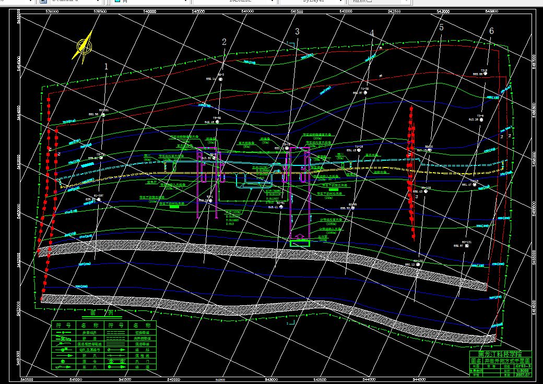Image resolution: width=543 pixels, height=384 pixels.
Task: Select the legend title 图例
Action: pos(102,313)
